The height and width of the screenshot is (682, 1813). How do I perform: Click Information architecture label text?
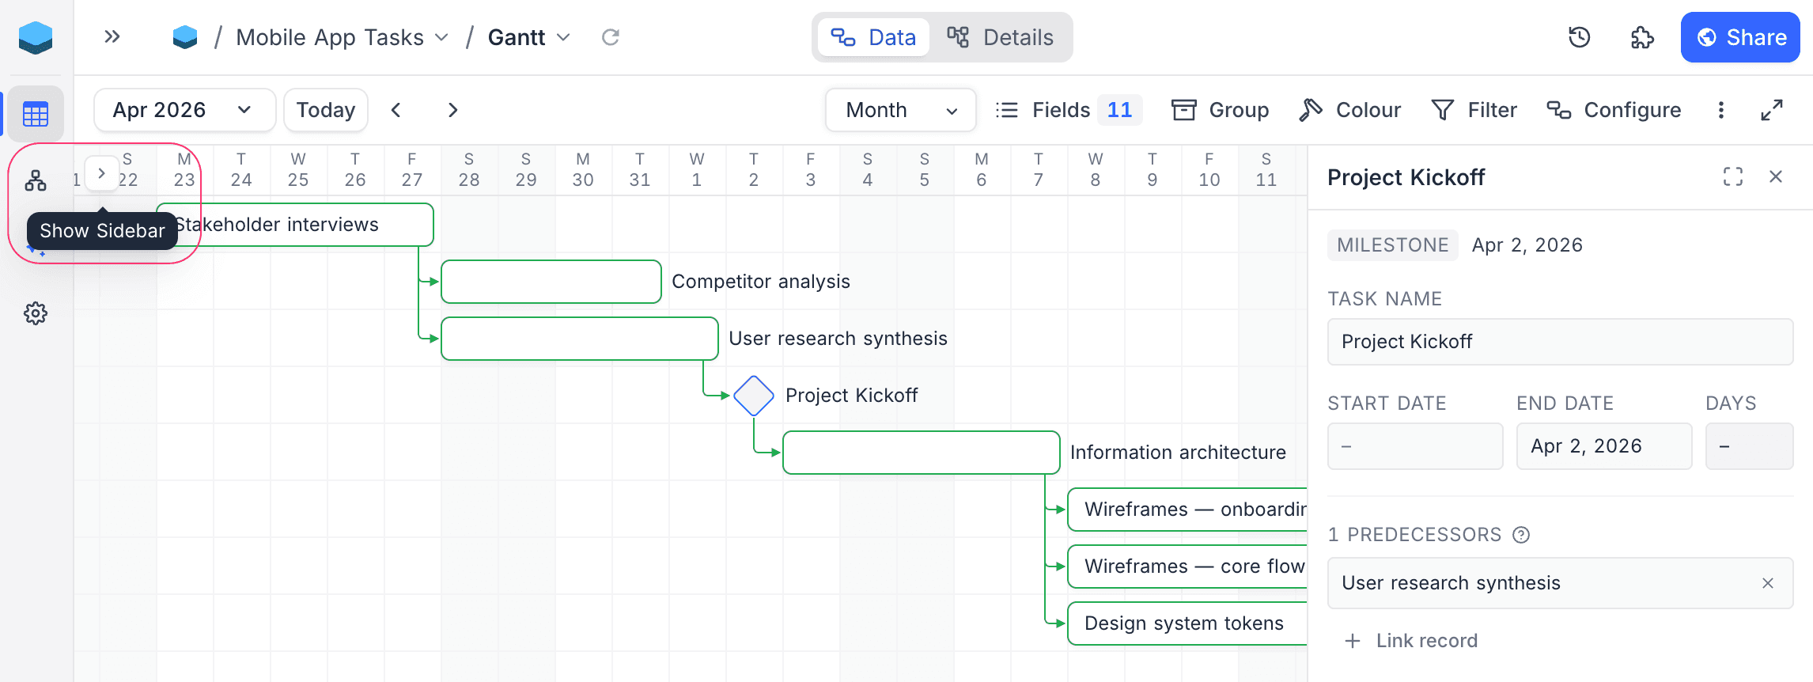(x=1178, y=453)
